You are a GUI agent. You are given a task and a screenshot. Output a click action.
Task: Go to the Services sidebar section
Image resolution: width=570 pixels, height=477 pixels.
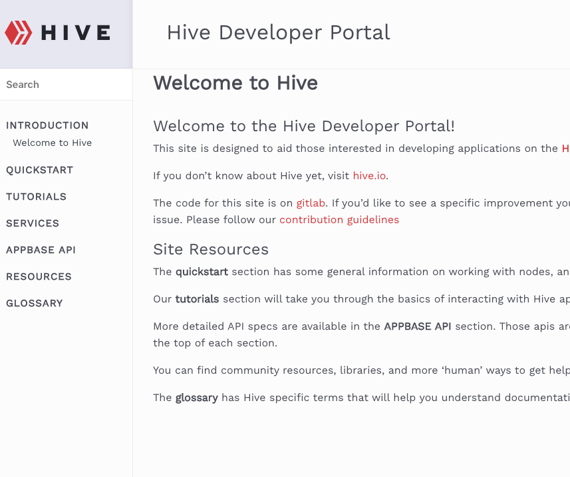point(33,223)
